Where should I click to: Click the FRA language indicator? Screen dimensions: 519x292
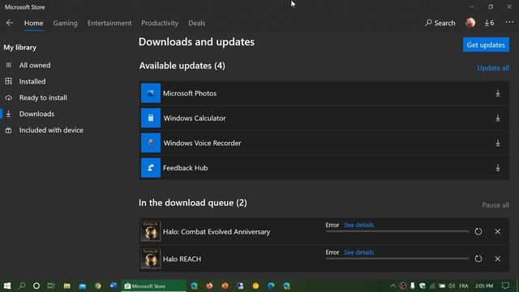point(463,286)
